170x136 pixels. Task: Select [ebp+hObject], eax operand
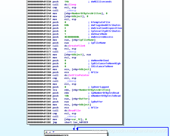(x=78, y=55)
